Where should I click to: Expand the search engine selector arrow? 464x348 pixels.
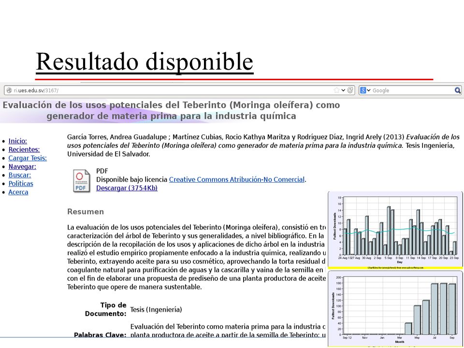pyautogui.click(x=368, y=90)
